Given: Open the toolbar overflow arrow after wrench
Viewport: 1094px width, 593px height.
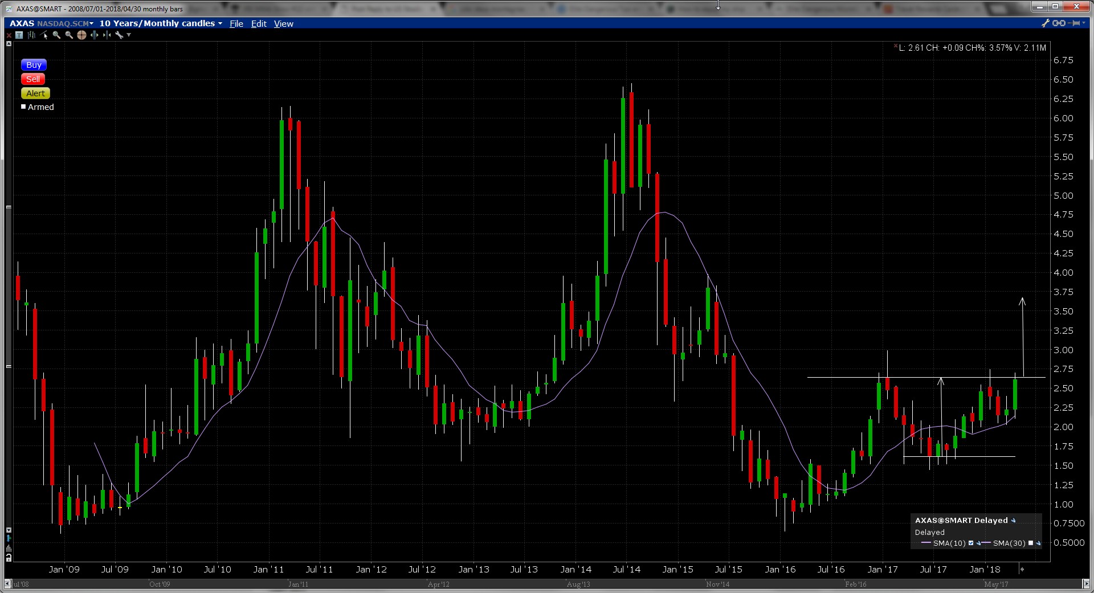Looking at the screenshot, I should 129,35.
